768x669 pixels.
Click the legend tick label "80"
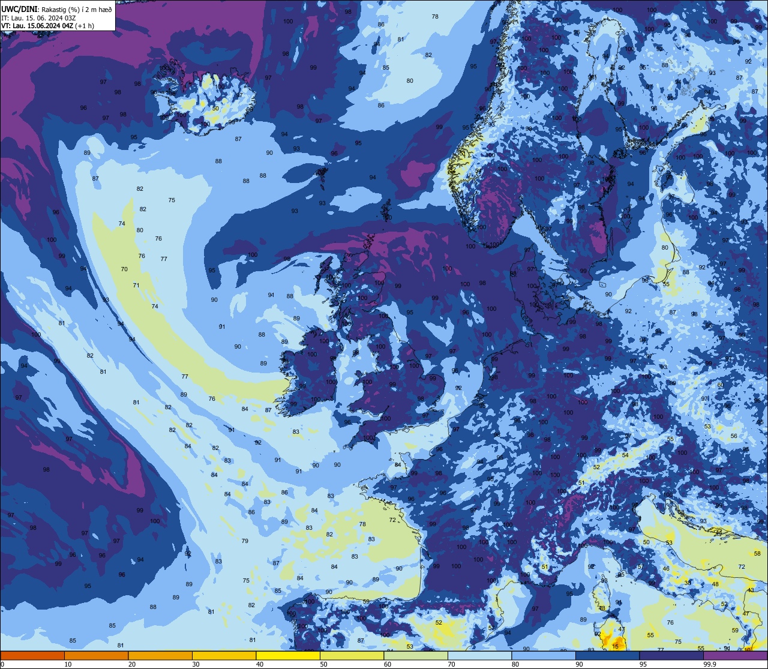point(515,664)
